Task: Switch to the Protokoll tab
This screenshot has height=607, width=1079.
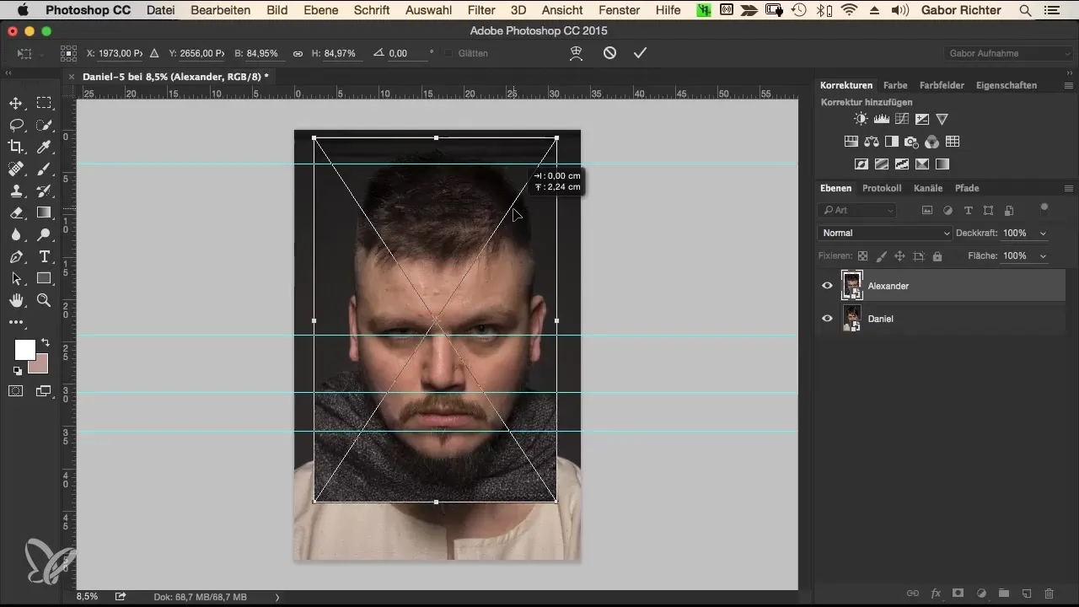Action: point(882,188)
